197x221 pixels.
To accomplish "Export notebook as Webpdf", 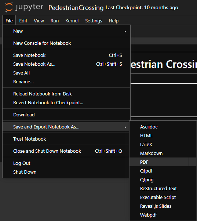I will [163, 215].
